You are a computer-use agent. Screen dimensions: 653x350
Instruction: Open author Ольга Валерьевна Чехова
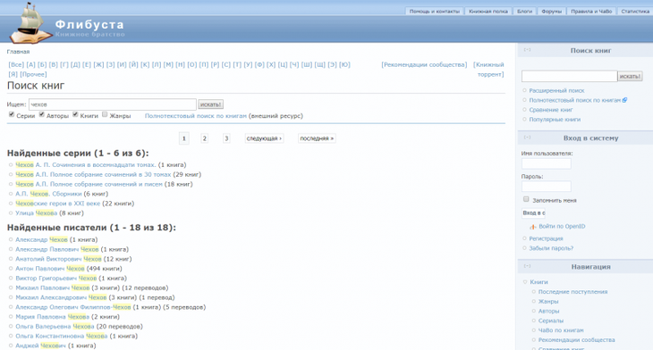point(55,326)
